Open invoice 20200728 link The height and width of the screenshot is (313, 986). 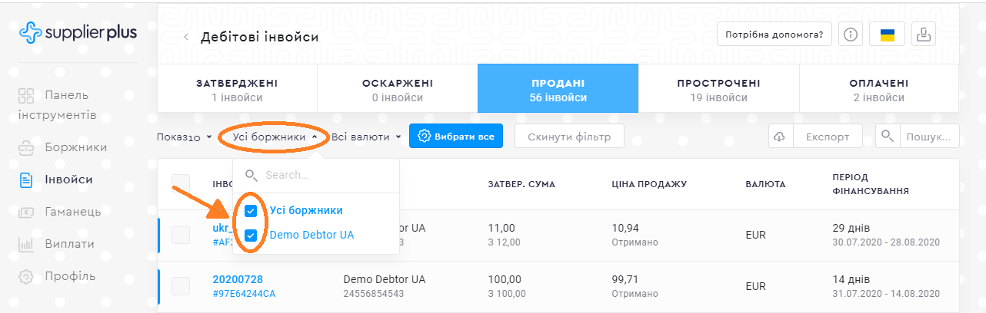tap(238, 279)
